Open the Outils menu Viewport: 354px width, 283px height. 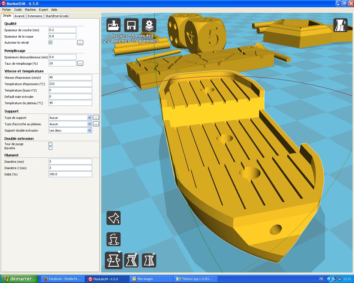pyautogui.click(x=18, y=10)
